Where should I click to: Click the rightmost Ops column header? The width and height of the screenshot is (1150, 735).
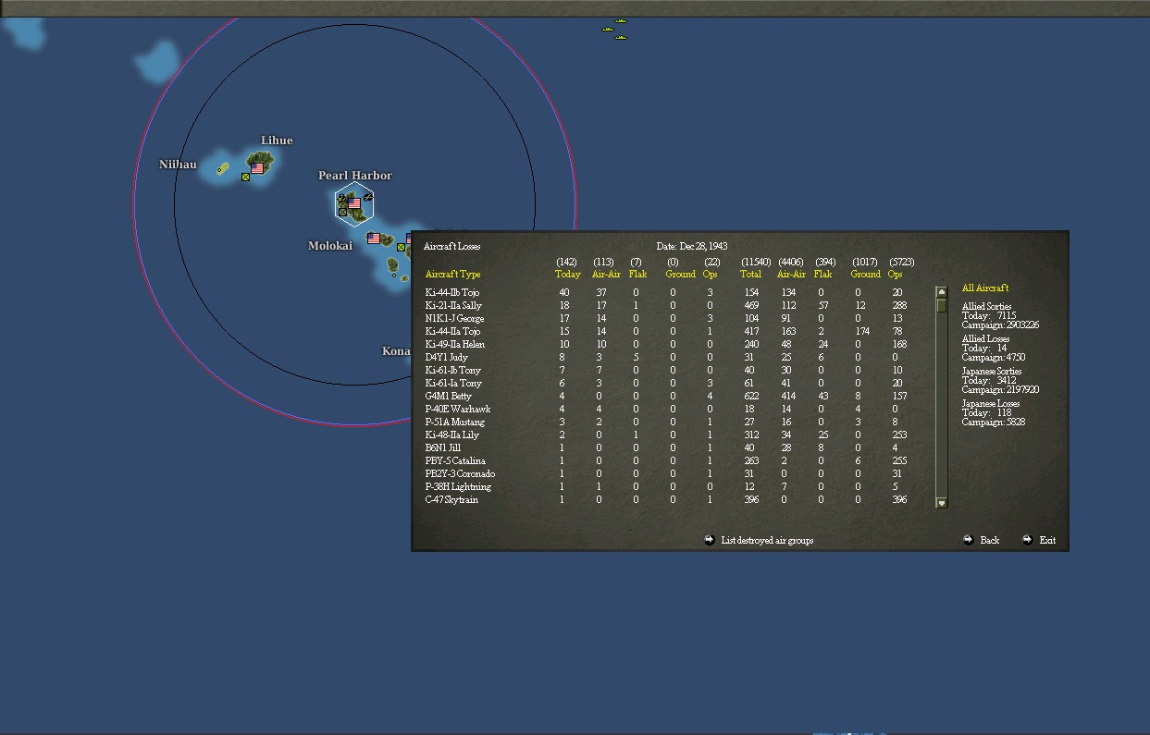pyautogui.click(x=895, y=275)
